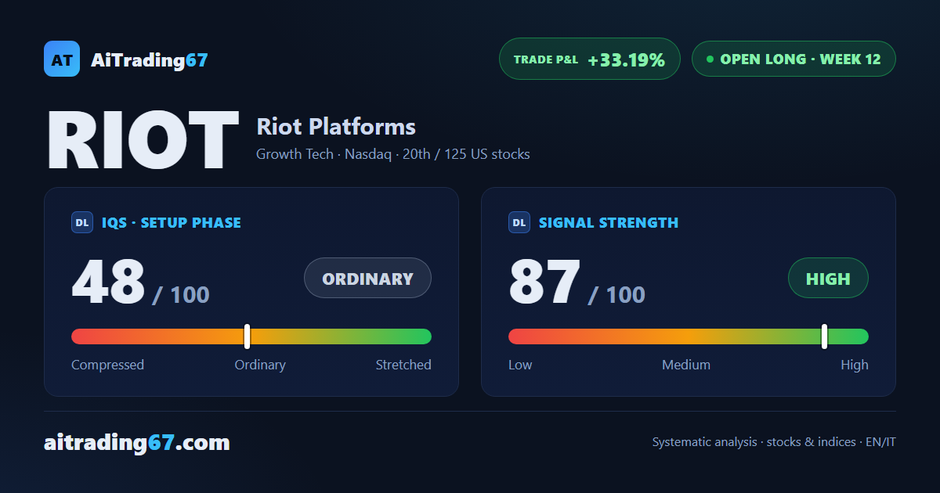Click the Low scale label
The image size is (940, 493).
[x=520, y=365]
